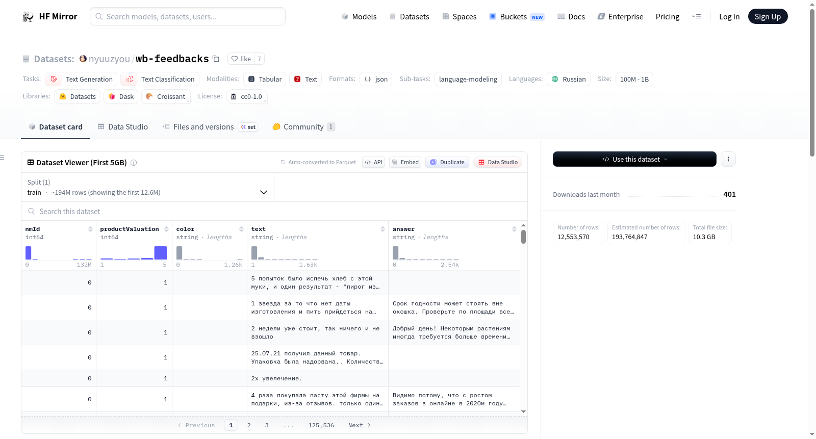Open the Log In page
This screenshot has height=439, width=816.
pos(729,16)
